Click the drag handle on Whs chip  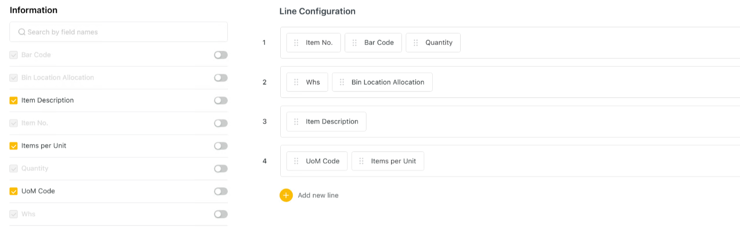pos(296,82)
